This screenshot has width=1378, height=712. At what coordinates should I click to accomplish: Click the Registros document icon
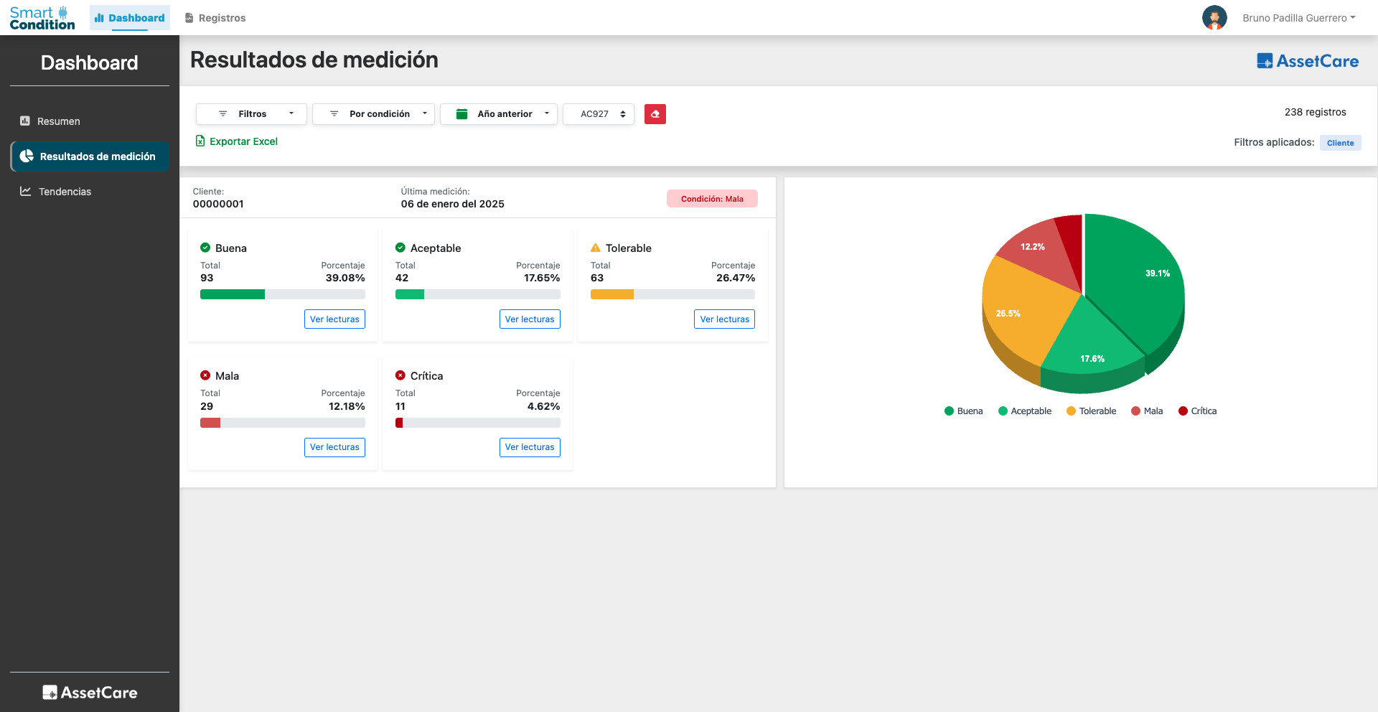click(189, 17)
